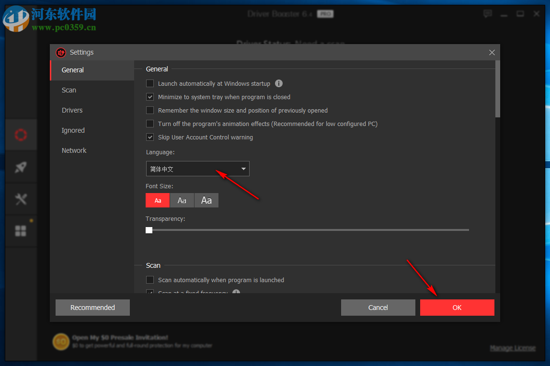Select the General settings tab
The width and height of the screenshot is (550, 366).
pyautogui.click(x=92, y=70)
